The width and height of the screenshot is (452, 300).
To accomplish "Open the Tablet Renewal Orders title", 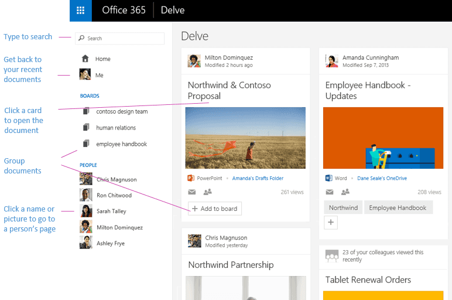I will click(368, 280).
